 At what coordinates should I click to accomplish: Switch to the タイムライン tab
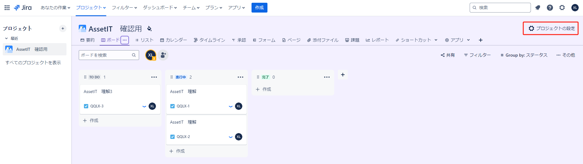point(209,40)
